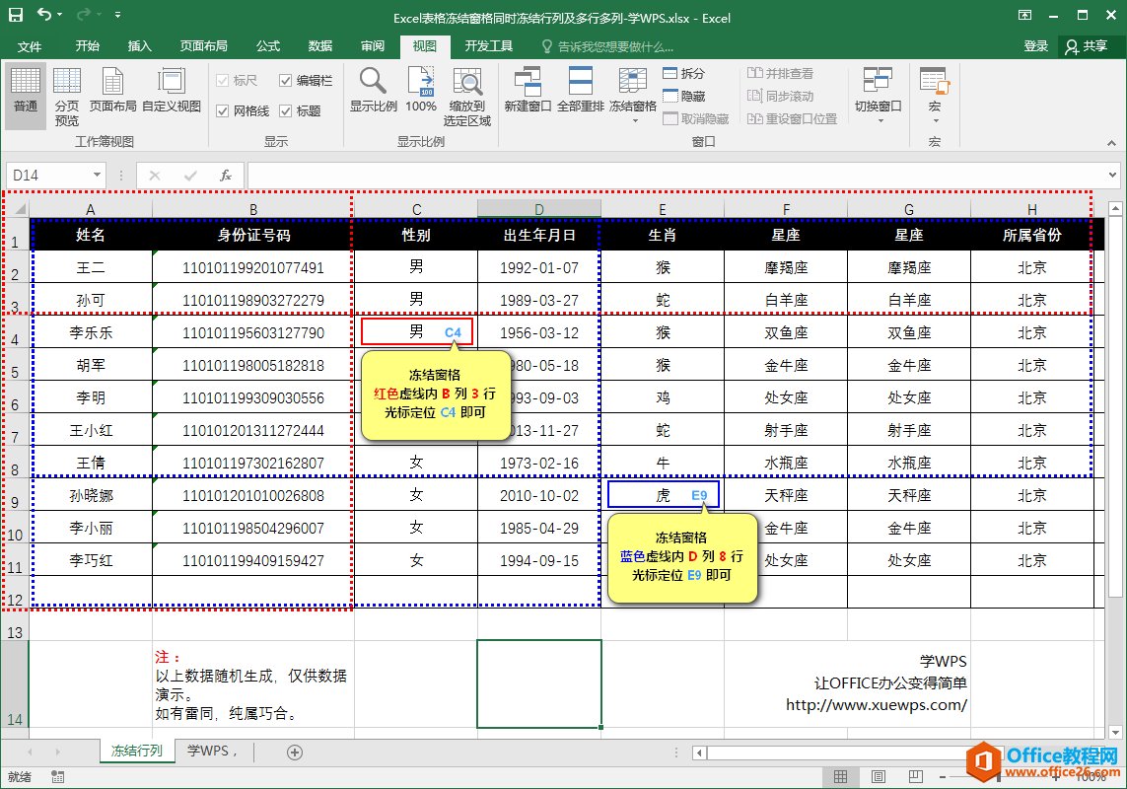
Task: Click cell with 身份证号码 header
Action: pyautogui.click(x=253, y=235)
